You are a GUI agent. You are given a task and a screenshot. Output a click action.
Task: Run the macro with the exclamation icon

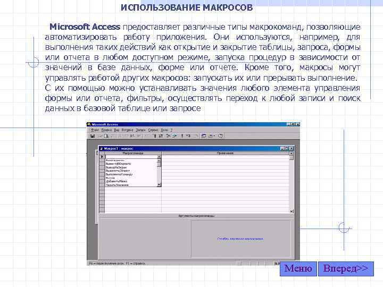tap(182, 136)
